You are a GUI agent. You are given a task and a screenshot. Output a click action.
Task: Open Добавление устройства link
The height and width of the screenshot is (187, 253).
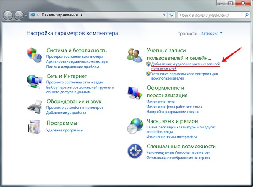click(x=66, y=113)
